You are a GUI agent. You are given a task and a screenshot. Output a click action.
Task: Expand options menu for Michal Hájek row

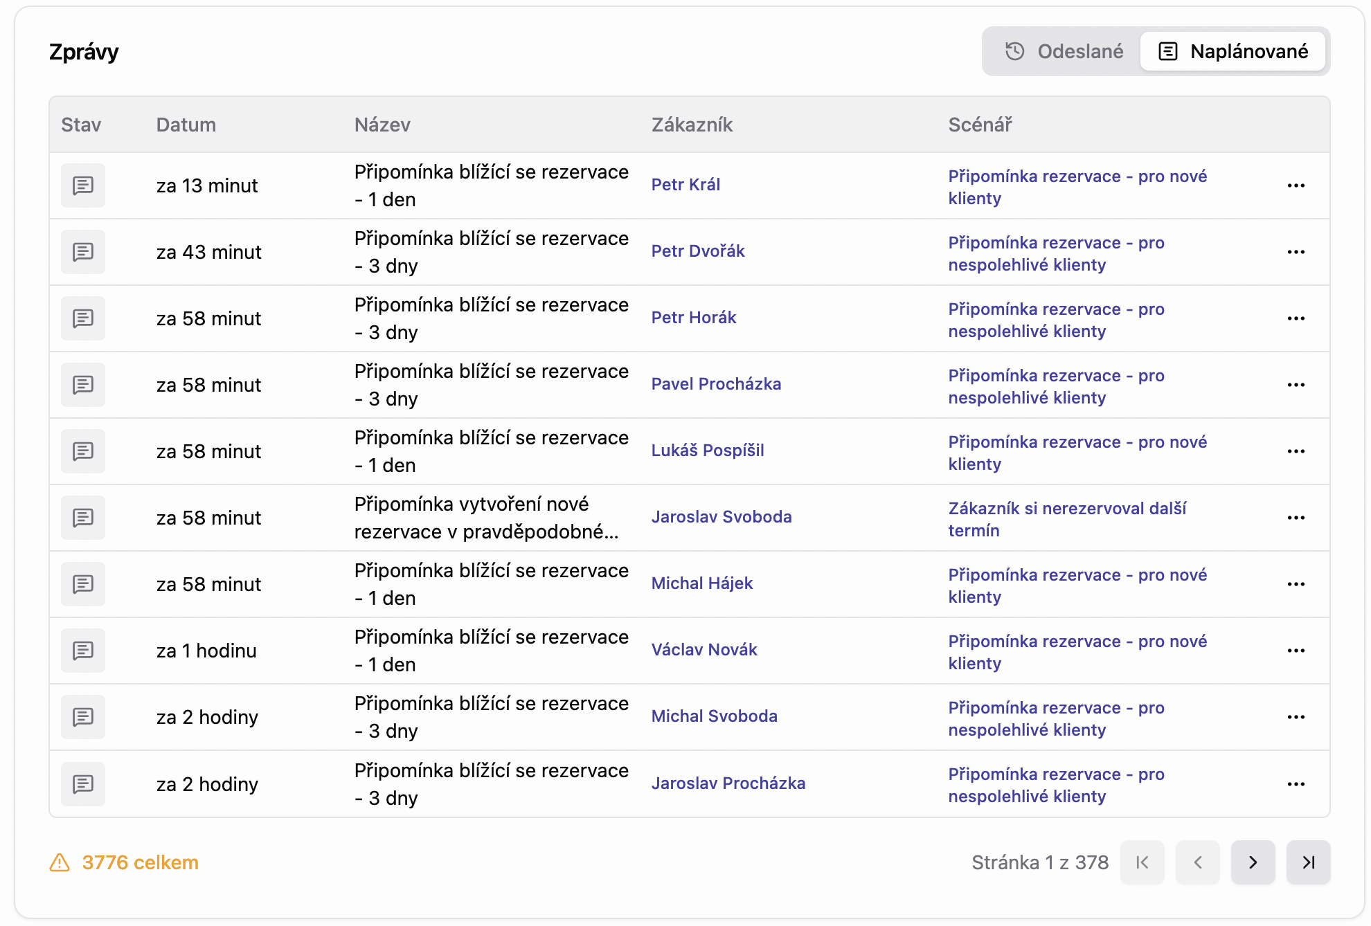(x=1296, y=584)
